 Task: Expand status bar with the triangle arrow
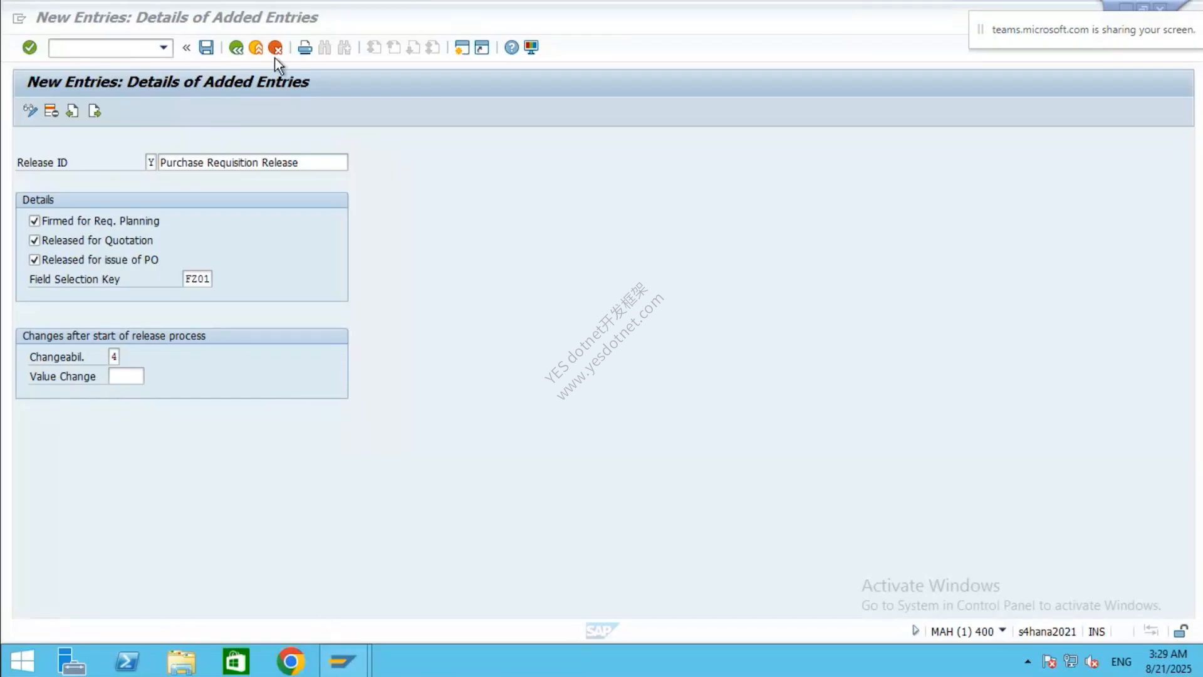pos(915,631)
